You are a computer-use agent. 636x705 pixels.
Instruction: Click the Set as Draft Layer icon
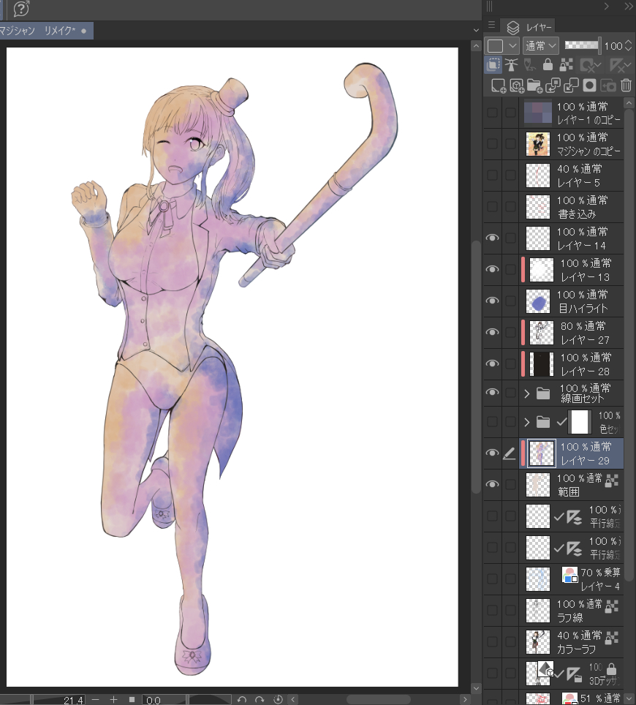(529, 65)
